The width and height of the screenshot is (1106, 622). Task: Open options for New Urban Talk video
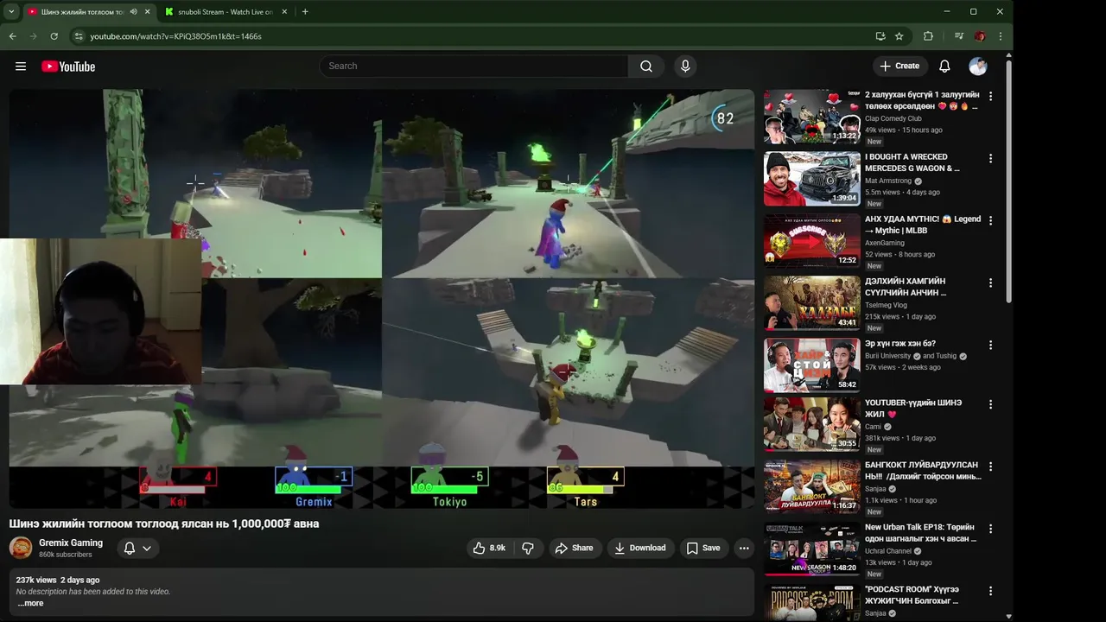coord(990,529)
